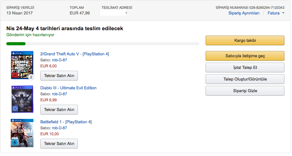Click İptal Talep Et button
The image size is (292, 156).
pyautogui.click(x=245, y=67)
